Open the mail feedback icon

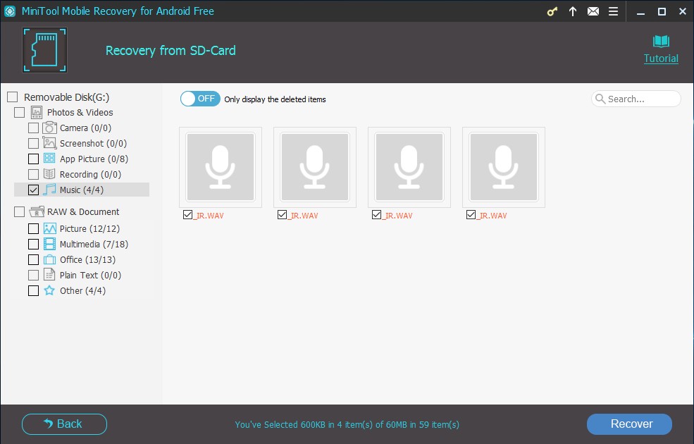point(593,11)
